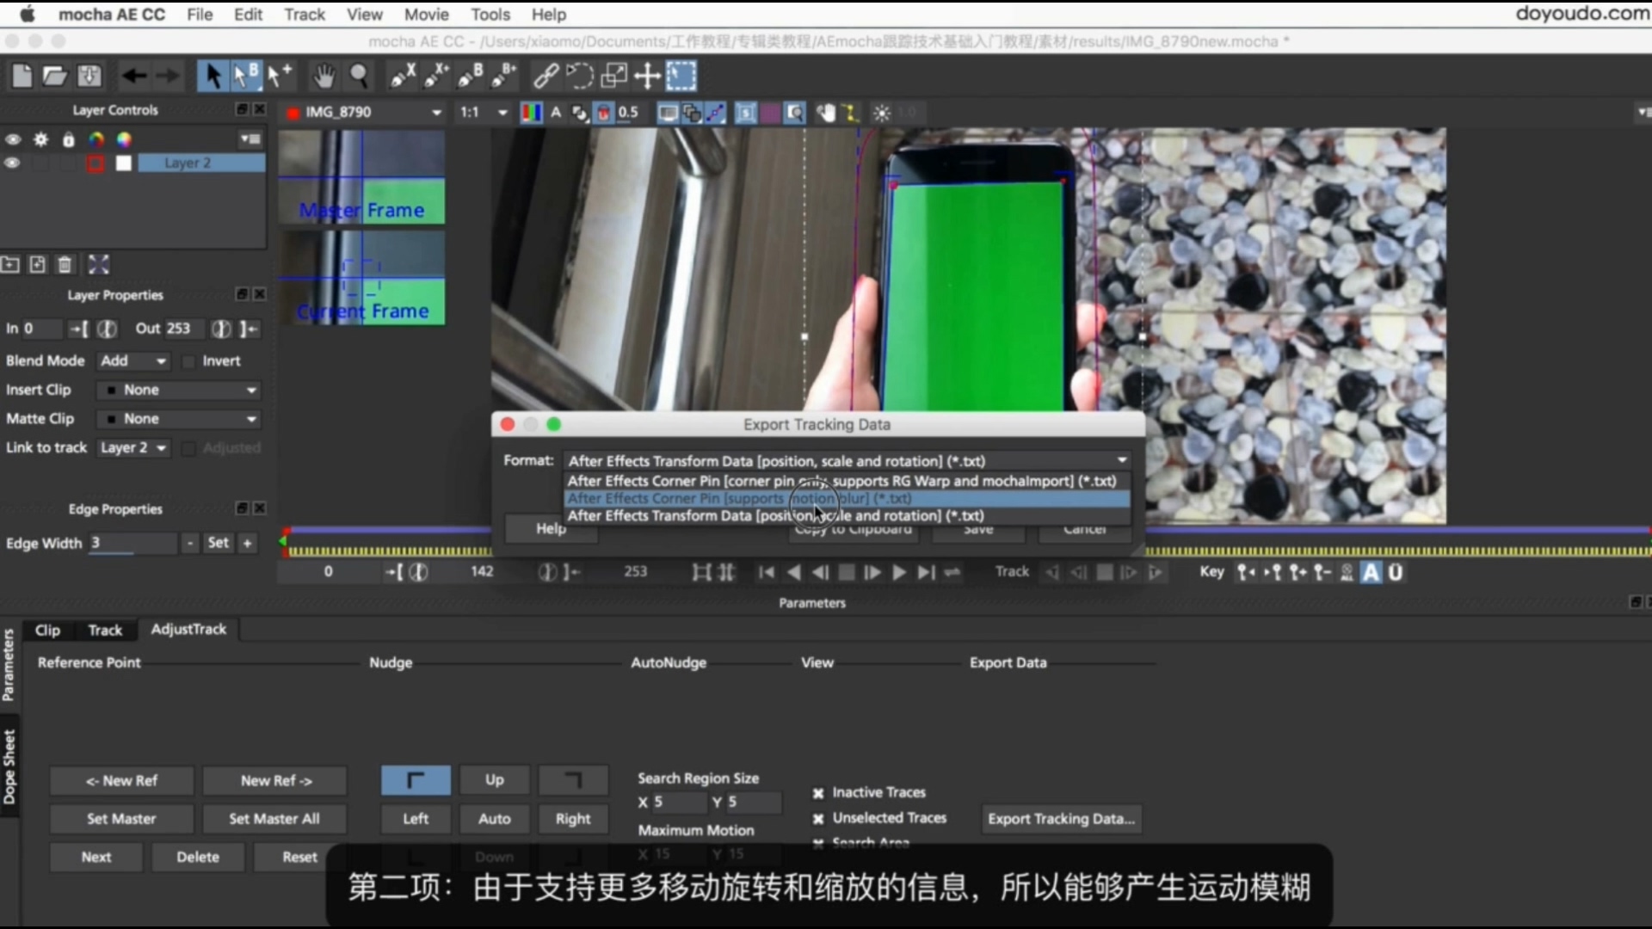This screenshot has width=1652, height=929.
Task: Select the Move crosshair tool
Action: pos(647,77)
